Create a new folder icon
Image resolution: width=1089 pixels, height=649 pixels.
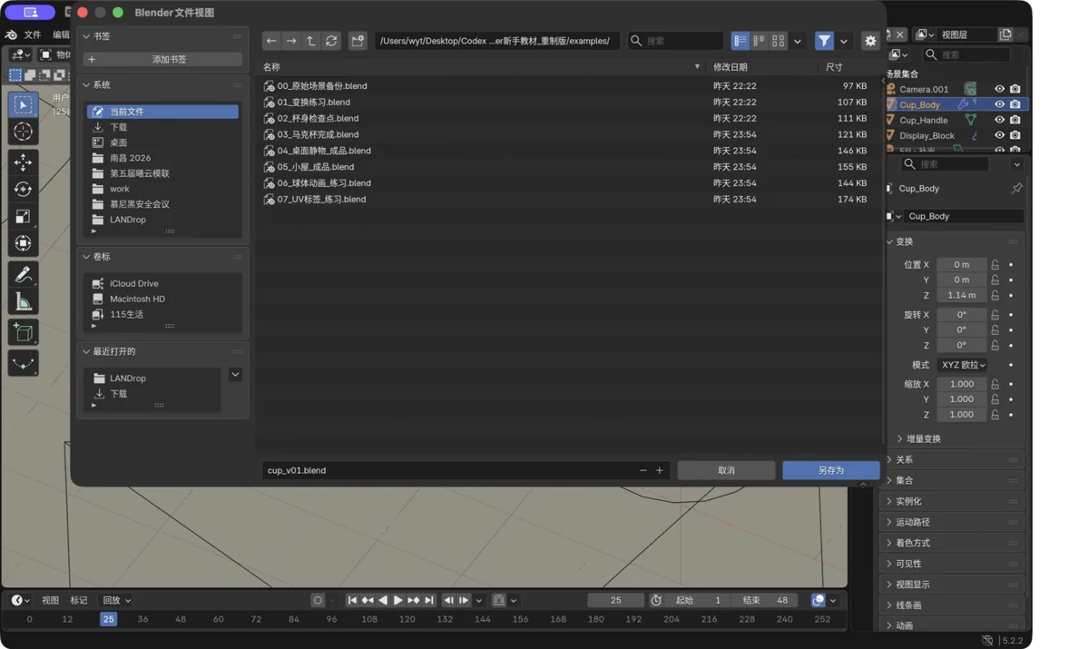358,41
